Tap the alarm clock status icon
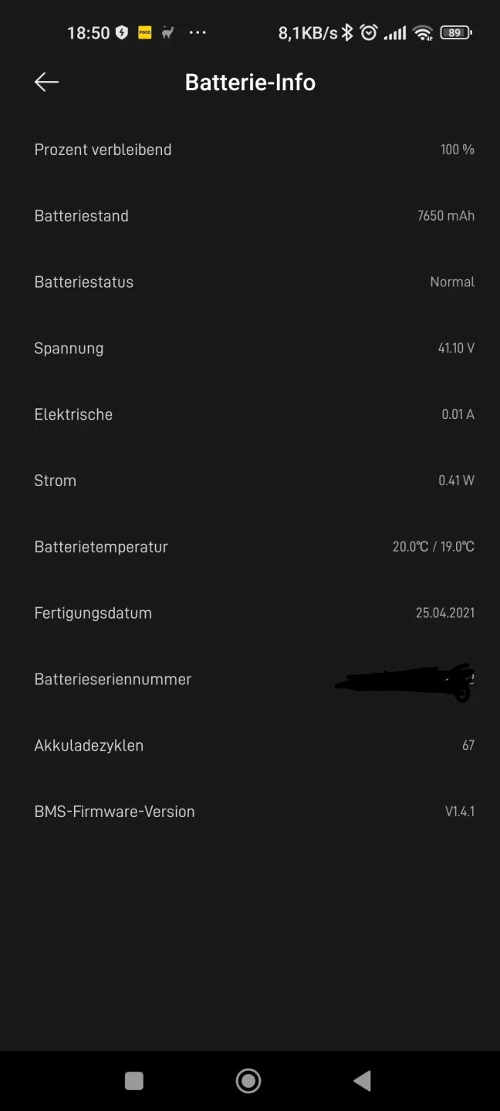 [369, 32]
